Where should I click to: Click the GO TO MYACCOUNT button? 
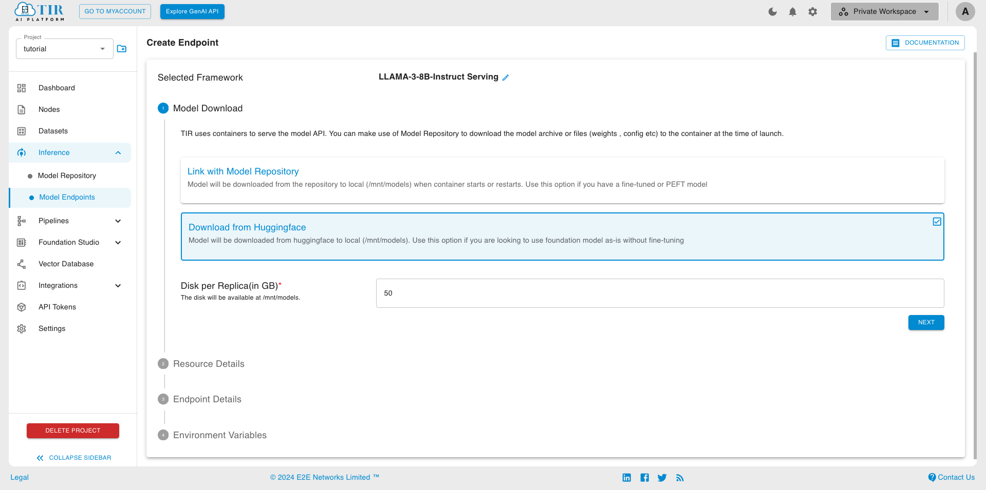(x=115, y=12)
